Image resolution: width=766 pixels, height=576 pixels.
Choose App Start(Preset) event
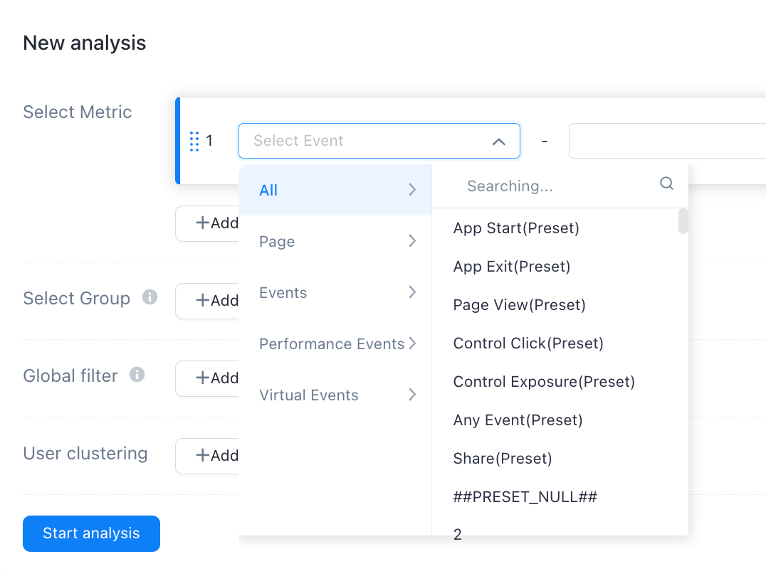516,228
